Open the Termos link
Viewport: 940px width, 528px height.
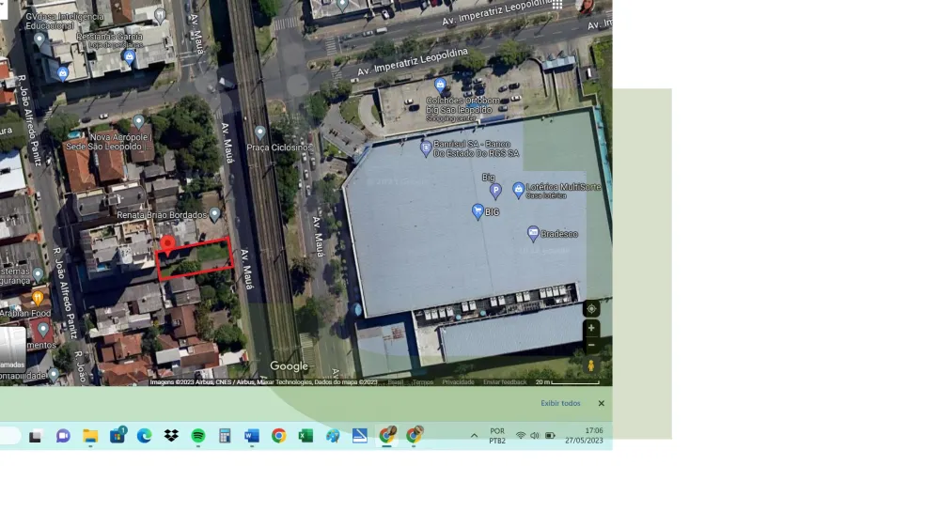coord(423,382)
